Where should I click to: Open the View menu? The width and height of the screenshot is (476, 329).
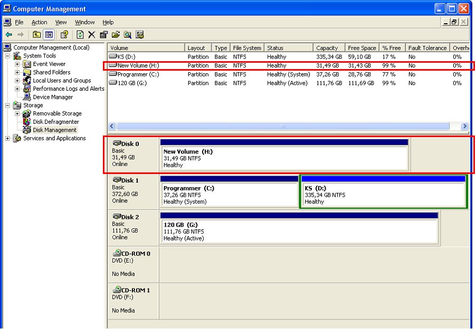pyautogui.click(x=61, y=22)
